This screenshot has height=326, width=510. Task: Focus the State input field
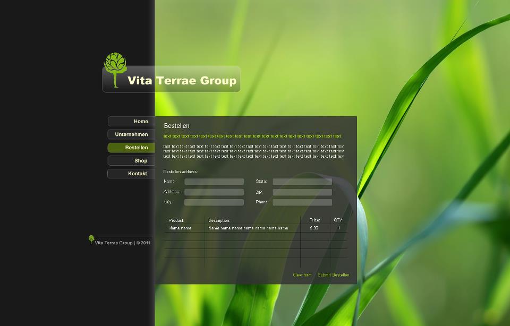click(302, 182)
